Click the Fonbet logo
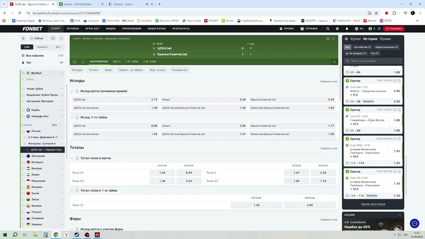Image resolution: width=425 pixels, height=239 pixels. pyautogui.click(x=32, y=29)
